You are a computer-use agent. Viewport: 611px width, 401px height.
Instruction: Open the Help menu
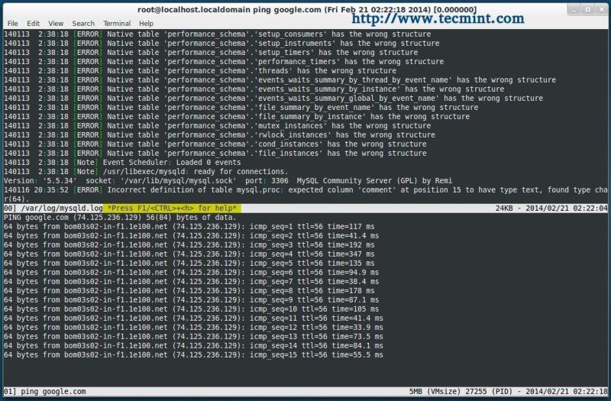(x=146, y=24)
